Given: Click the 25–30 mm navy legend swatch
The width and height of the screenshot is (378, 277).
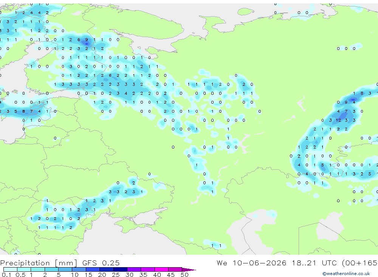Looking at the screenshot, I should pos(120,269).
